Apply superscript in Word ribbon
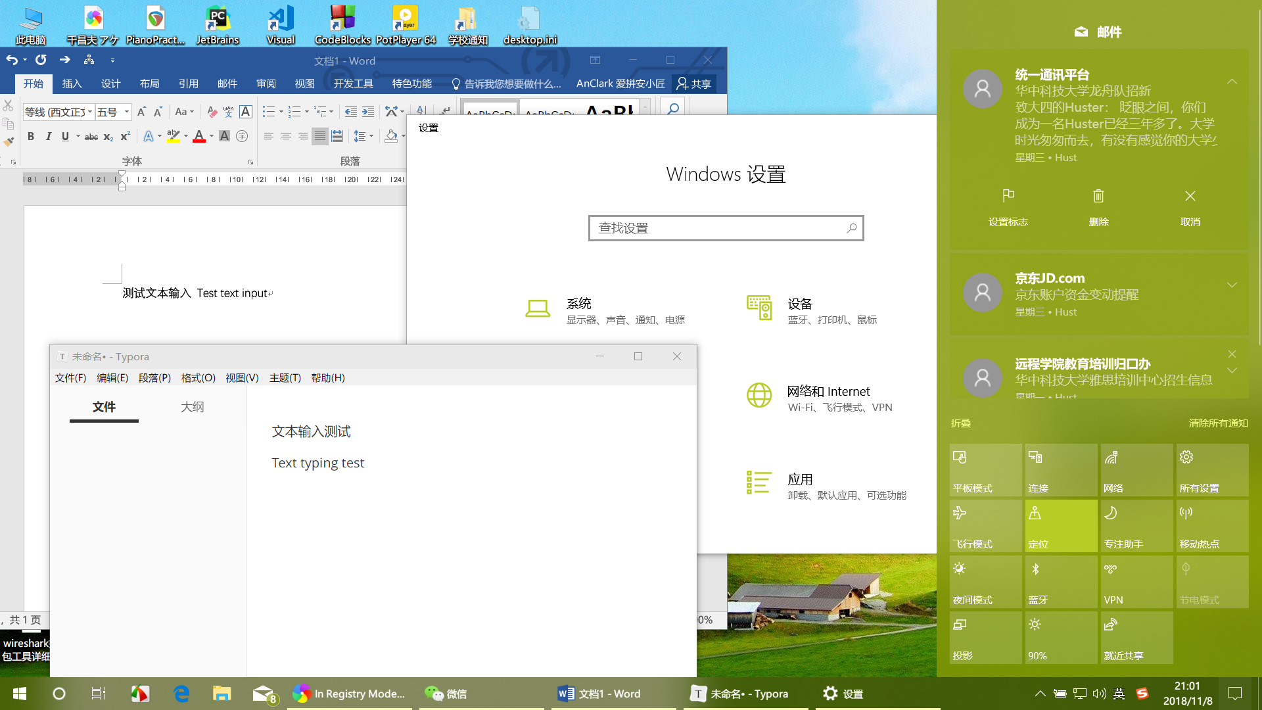Screen dimensions: 1262x710 pyautogui.click(x=125, y=136)
